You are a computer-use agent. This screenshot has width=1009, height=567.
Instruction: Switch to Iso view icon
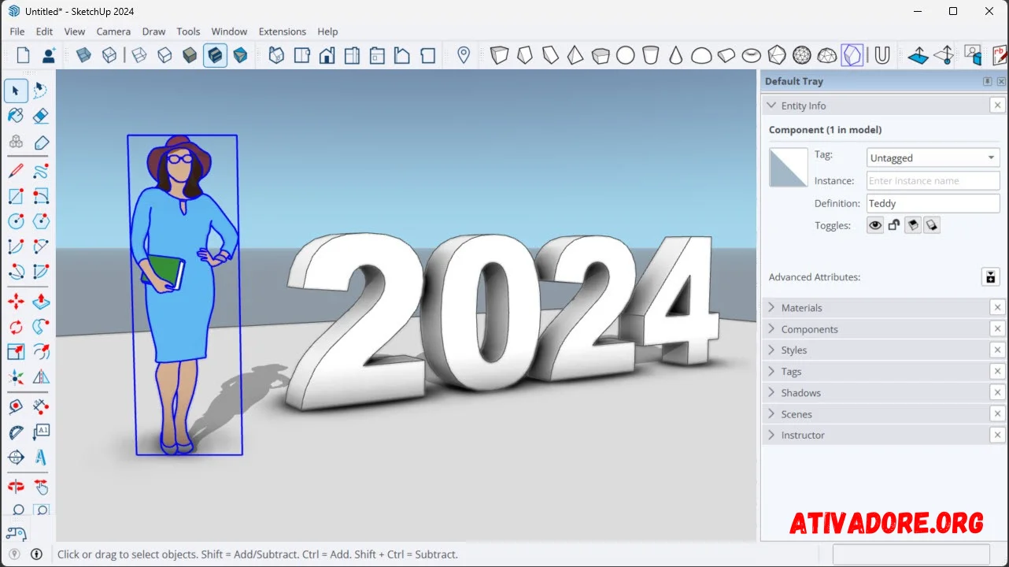point(277,55)
